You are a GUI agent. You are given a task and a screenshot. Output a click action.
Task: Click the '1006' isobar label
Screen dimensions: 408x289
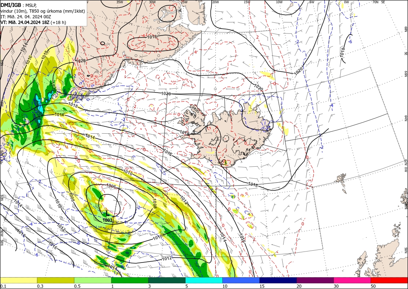click(x=111, y=185)
